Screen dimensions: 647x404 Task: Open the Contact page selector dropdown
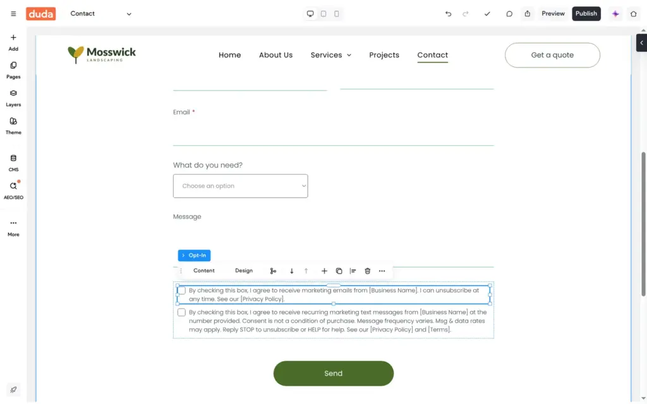pos(100,14)
